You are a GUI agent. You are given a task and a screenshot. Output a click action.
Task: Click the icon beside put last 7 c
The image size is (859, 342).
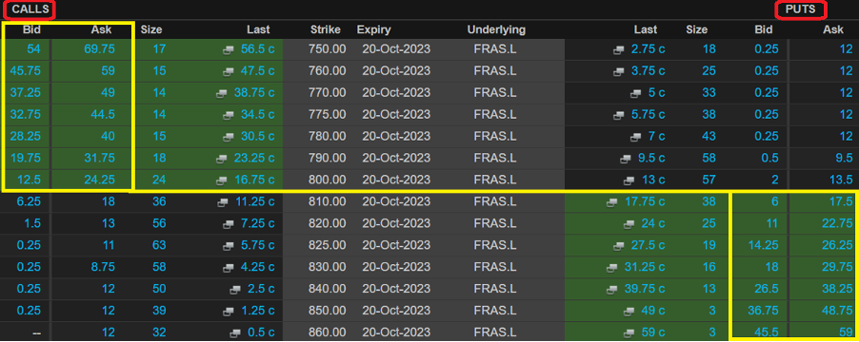click(635, 137)
